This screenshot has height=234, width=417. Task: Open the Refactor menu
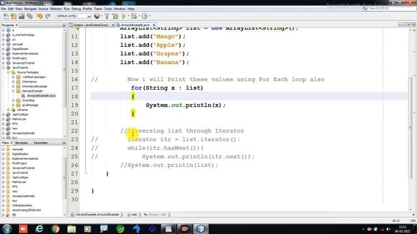pos(56,8)
